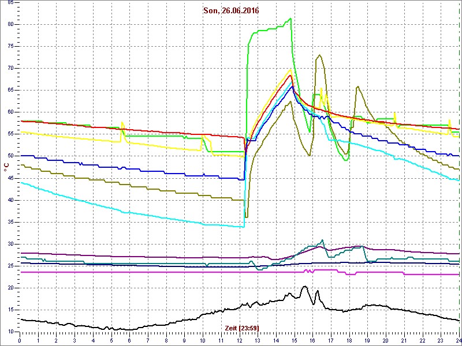Click the 80 value on the temperature axis
Image resolution: width=462 pixels, height=346 pixels.
pyautogui.click(x=10, y=25)
